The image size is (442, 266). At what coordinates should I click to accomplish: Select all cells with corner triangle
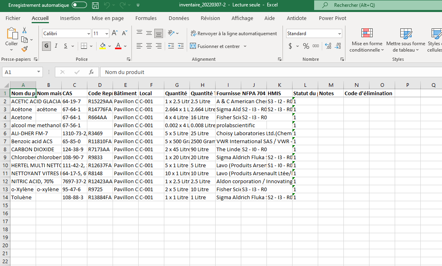click(5, 85)
